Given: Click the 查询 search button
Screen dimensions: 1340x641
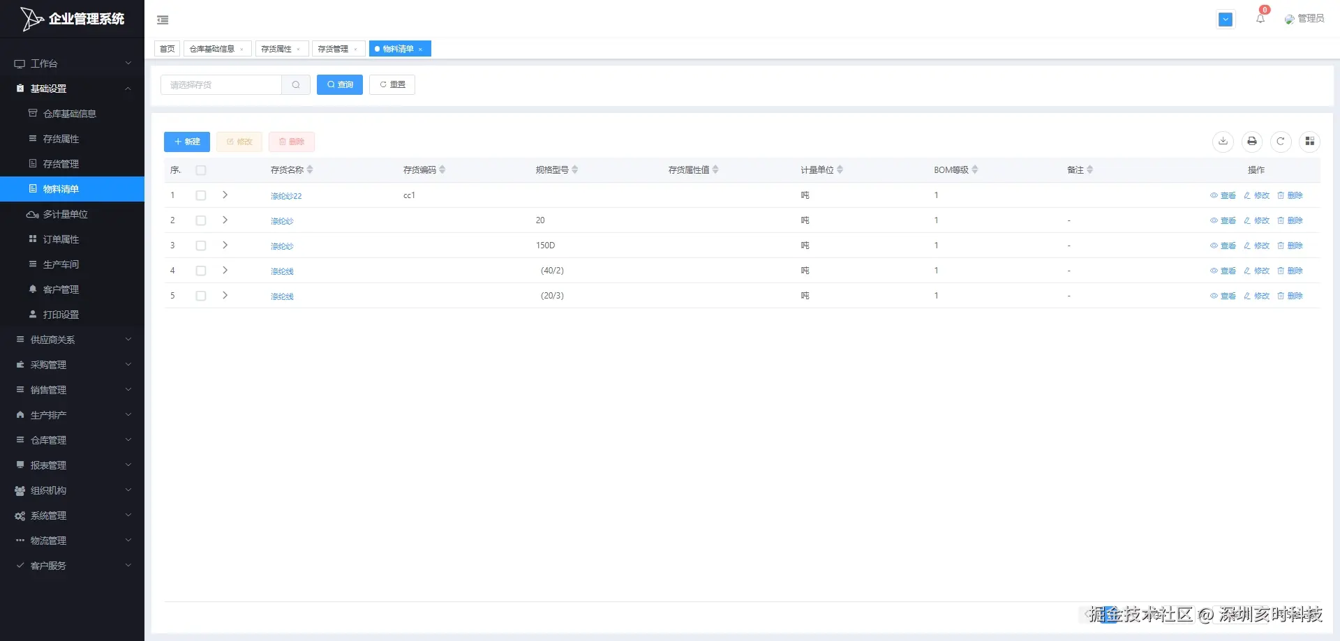Looking at the screenshot, I should point(340,84).
